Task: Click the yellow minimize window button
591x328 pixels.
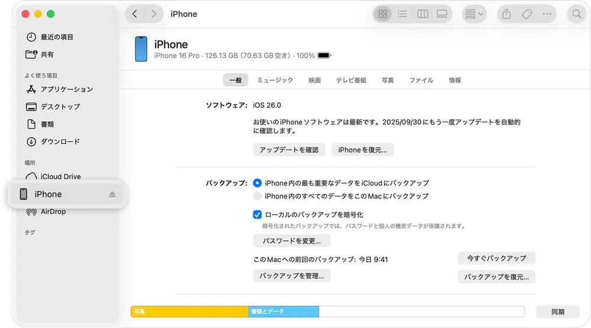Action: pyautogui.click(x=38, y=14)
